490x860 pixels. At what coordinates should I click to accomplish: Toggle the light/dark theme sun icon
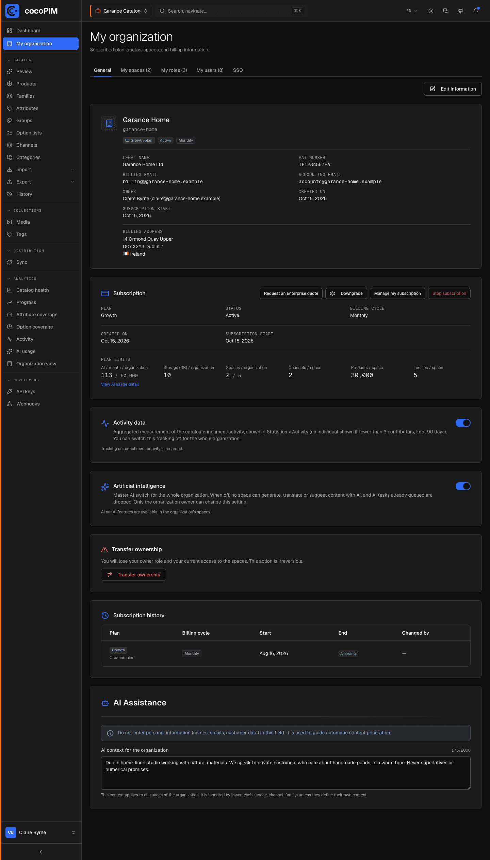point(431,11)
